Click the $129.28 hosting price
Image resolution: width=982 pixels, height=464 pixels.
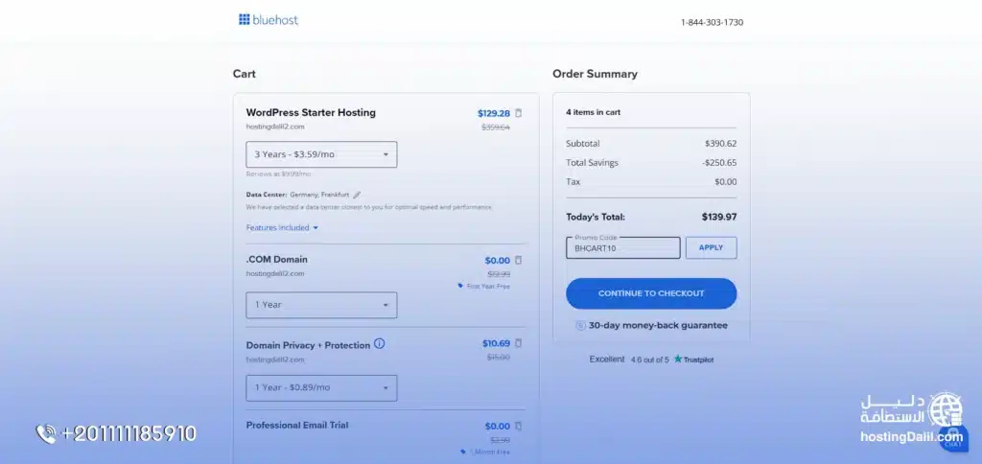click(x=494, y=113)
